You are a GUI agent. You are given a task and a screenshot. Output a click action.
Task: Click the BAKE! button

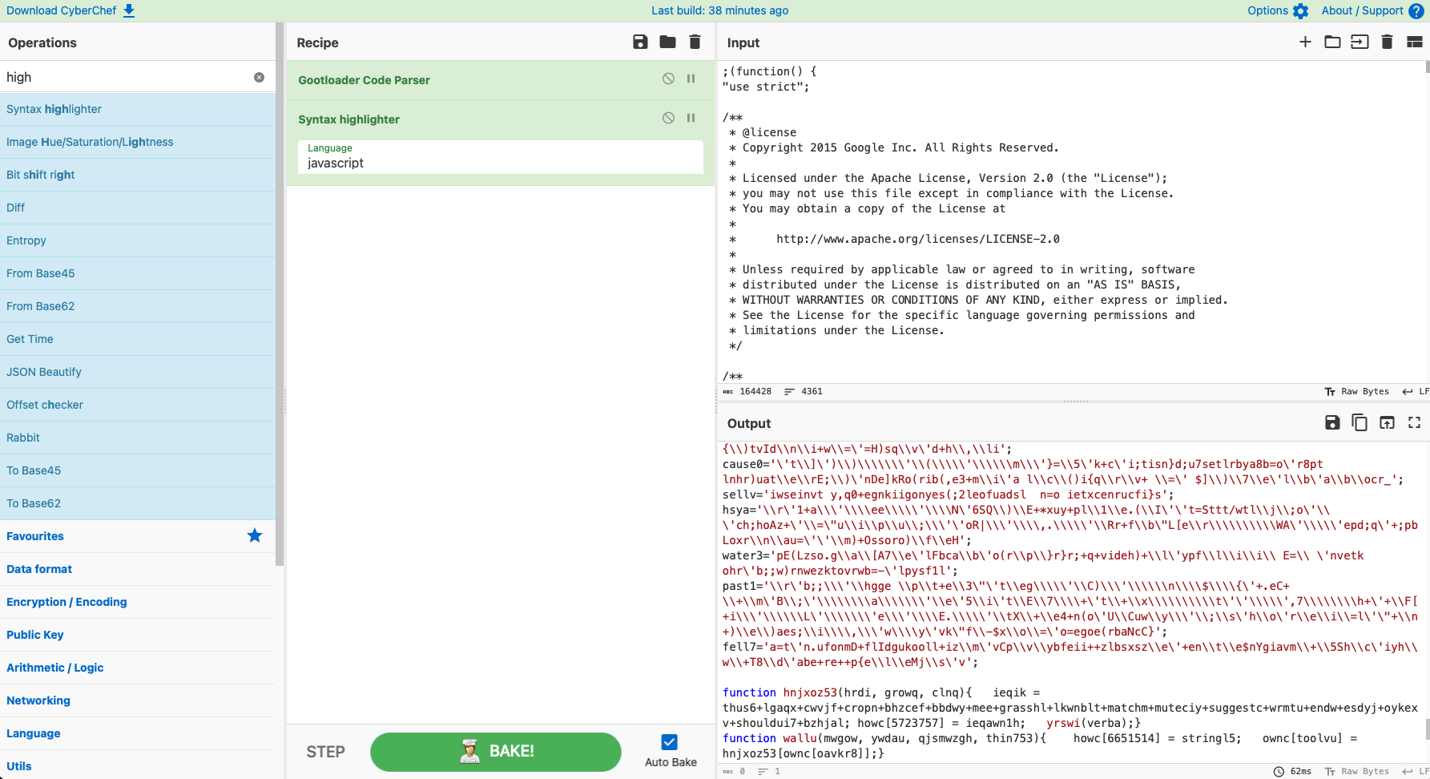[495, 752]
